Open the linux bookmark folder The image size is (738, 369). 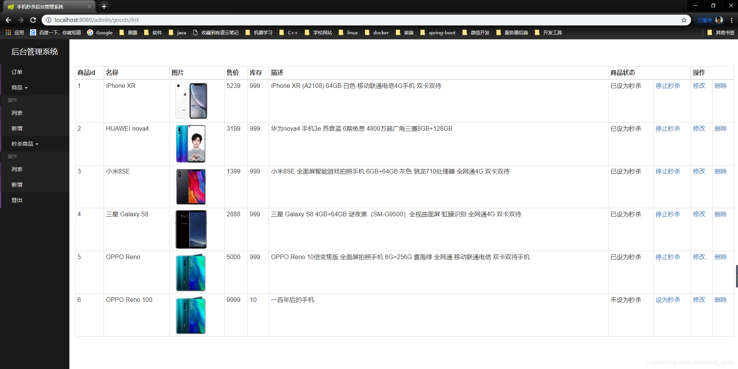(x=348, y=33)
